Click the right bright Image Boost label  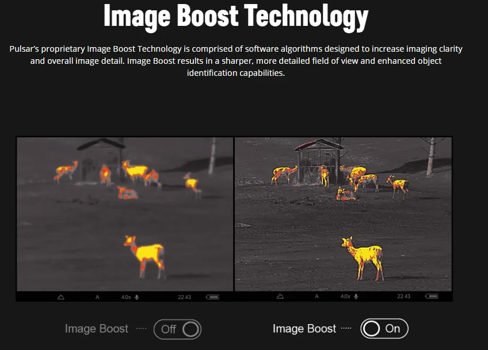(x=304, y=329)
